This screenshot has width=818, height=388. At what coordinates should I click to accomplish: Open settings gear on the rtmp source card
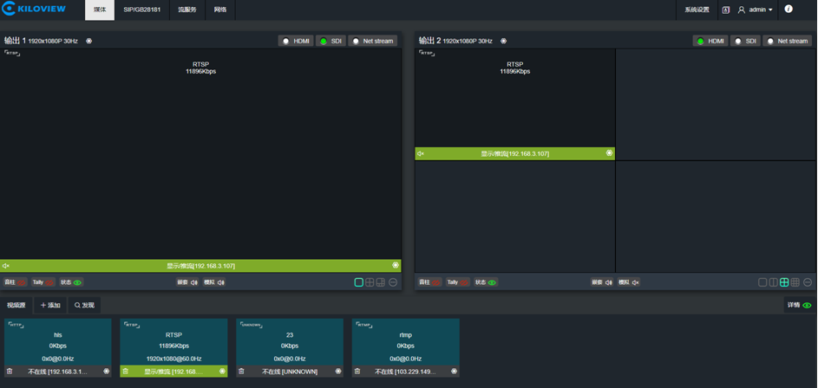[454, 372]
